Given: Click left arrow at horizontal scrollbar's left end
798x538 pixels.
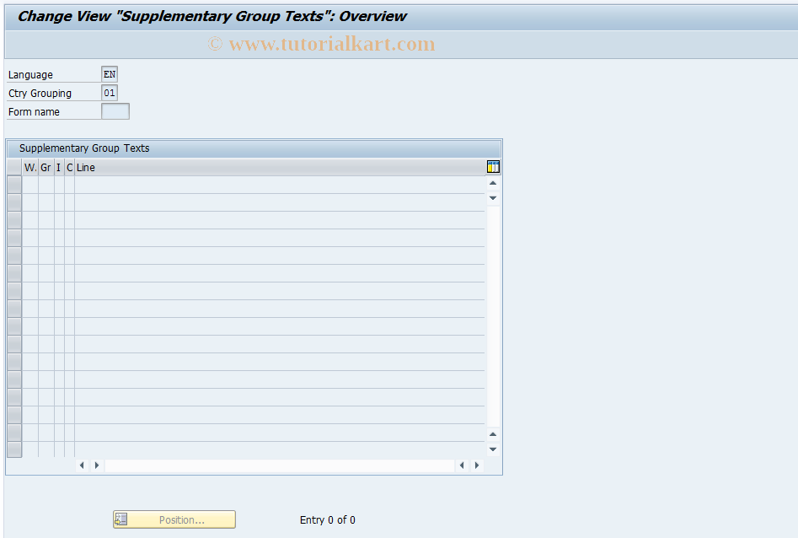Looking at the screenshot, I should click(82, 465).
